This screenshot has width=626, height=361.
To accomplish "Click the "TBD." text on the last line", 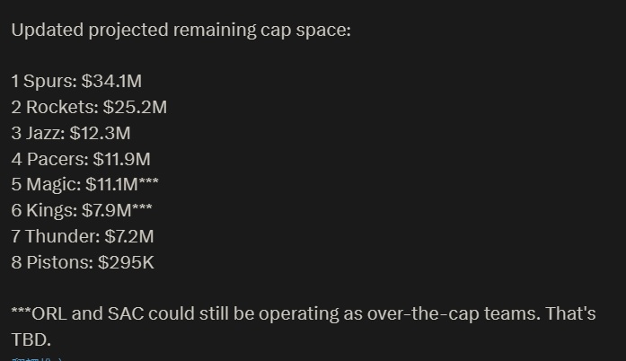I will point(31,340).
